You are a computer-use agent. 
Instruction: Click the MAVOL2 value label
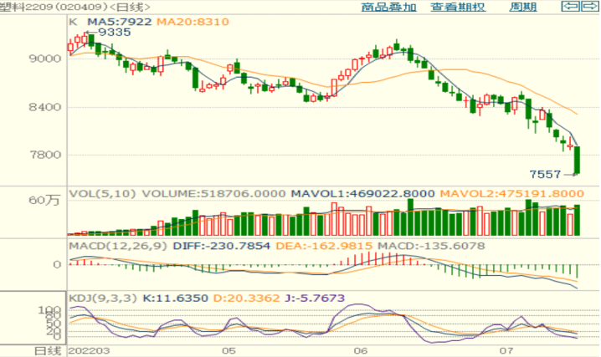click(x=513, y=193)
